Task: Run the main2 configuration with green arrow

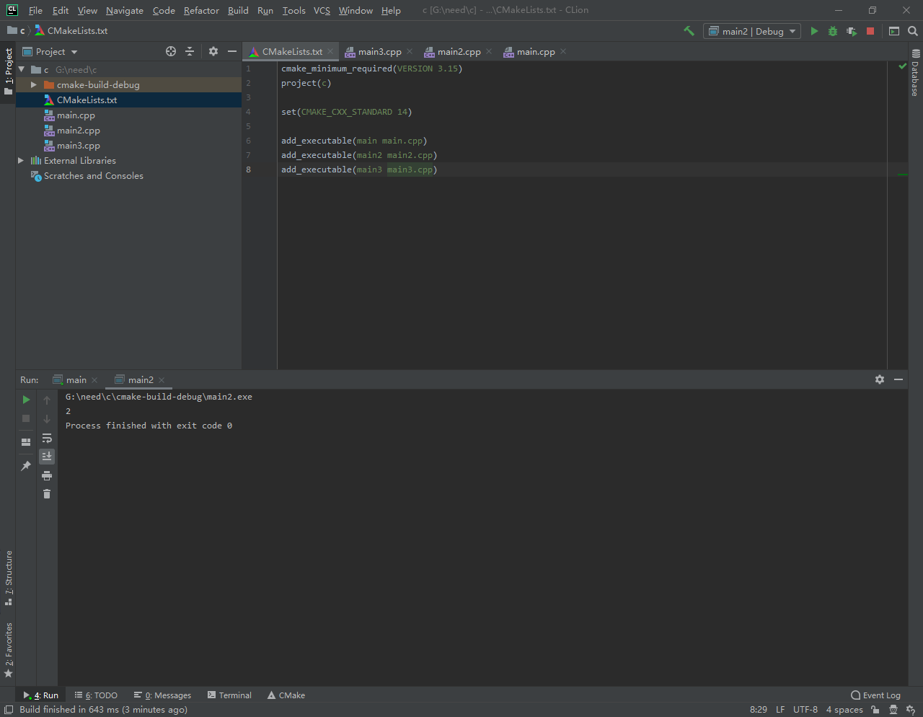Action: [814, 31]
